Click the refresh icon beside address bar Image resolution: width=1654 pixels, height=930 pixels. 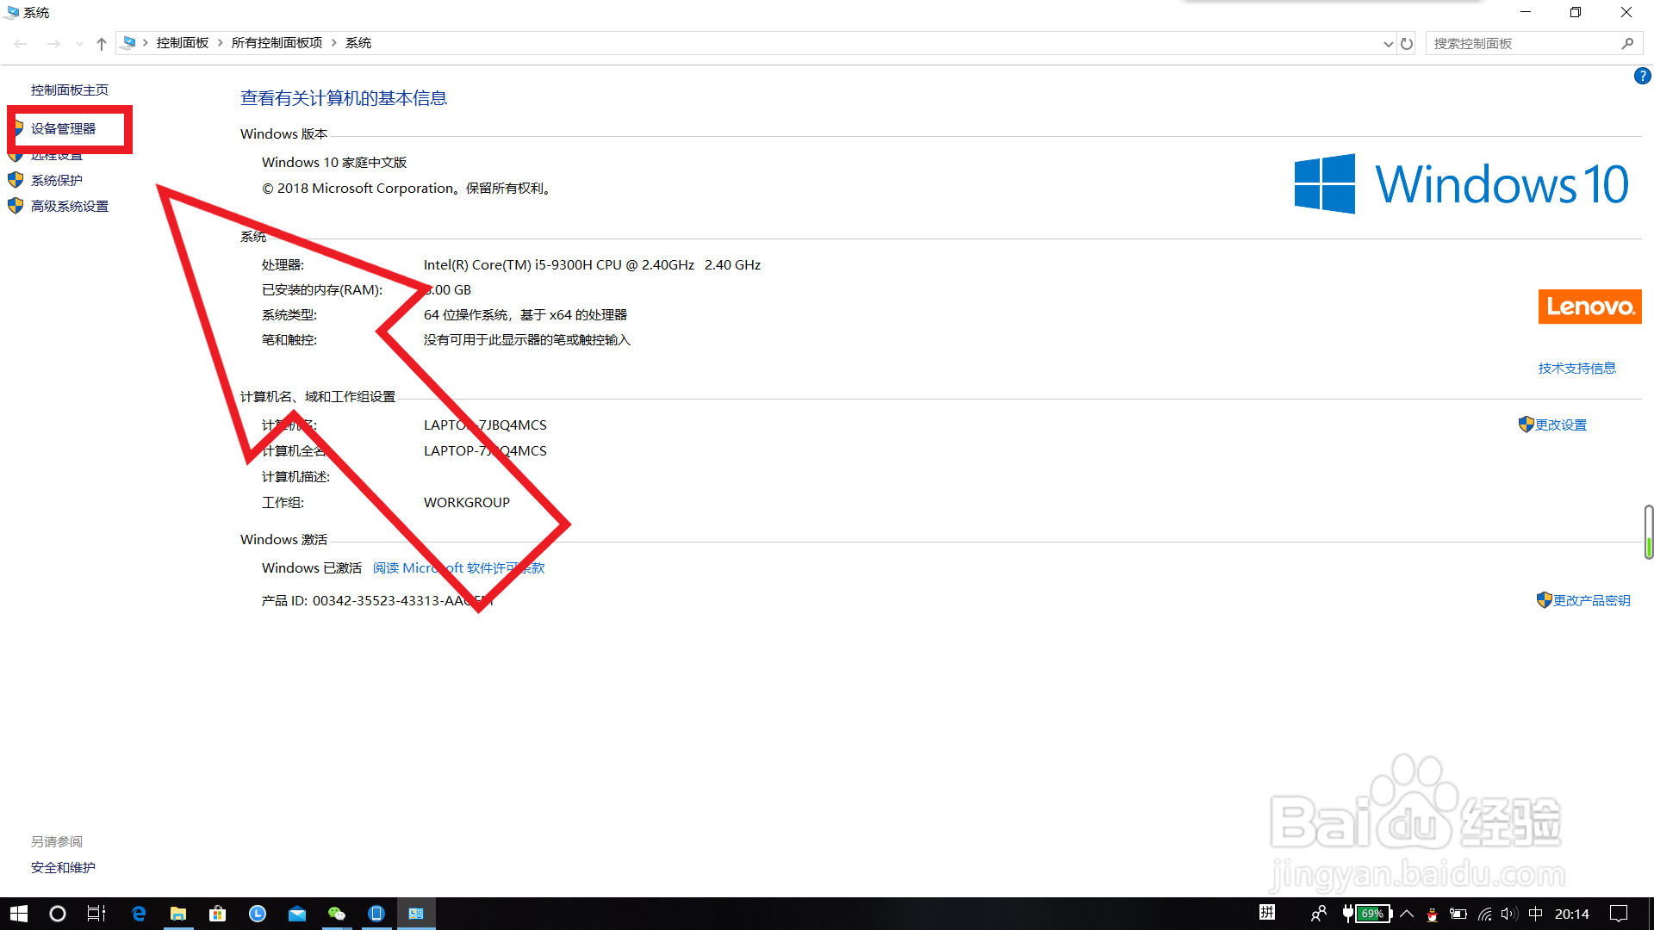point(1407,44)
